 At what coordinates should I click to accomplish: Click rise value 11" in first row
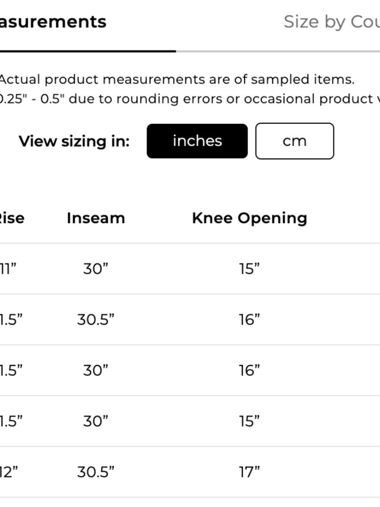tap(8, 269)
